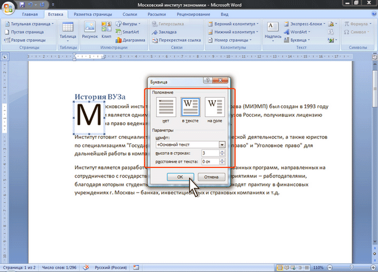Close the Буквица dialog with the X
The image size is (378, 272).
click(x=220, y=80)
